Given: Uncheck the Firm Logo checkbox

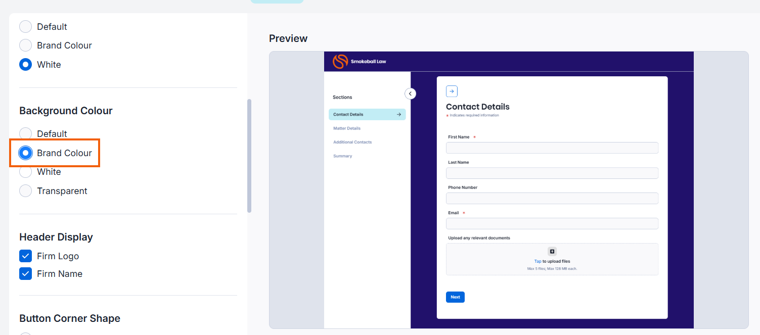Looking at the screenshot, I should (x=26, y=256).
